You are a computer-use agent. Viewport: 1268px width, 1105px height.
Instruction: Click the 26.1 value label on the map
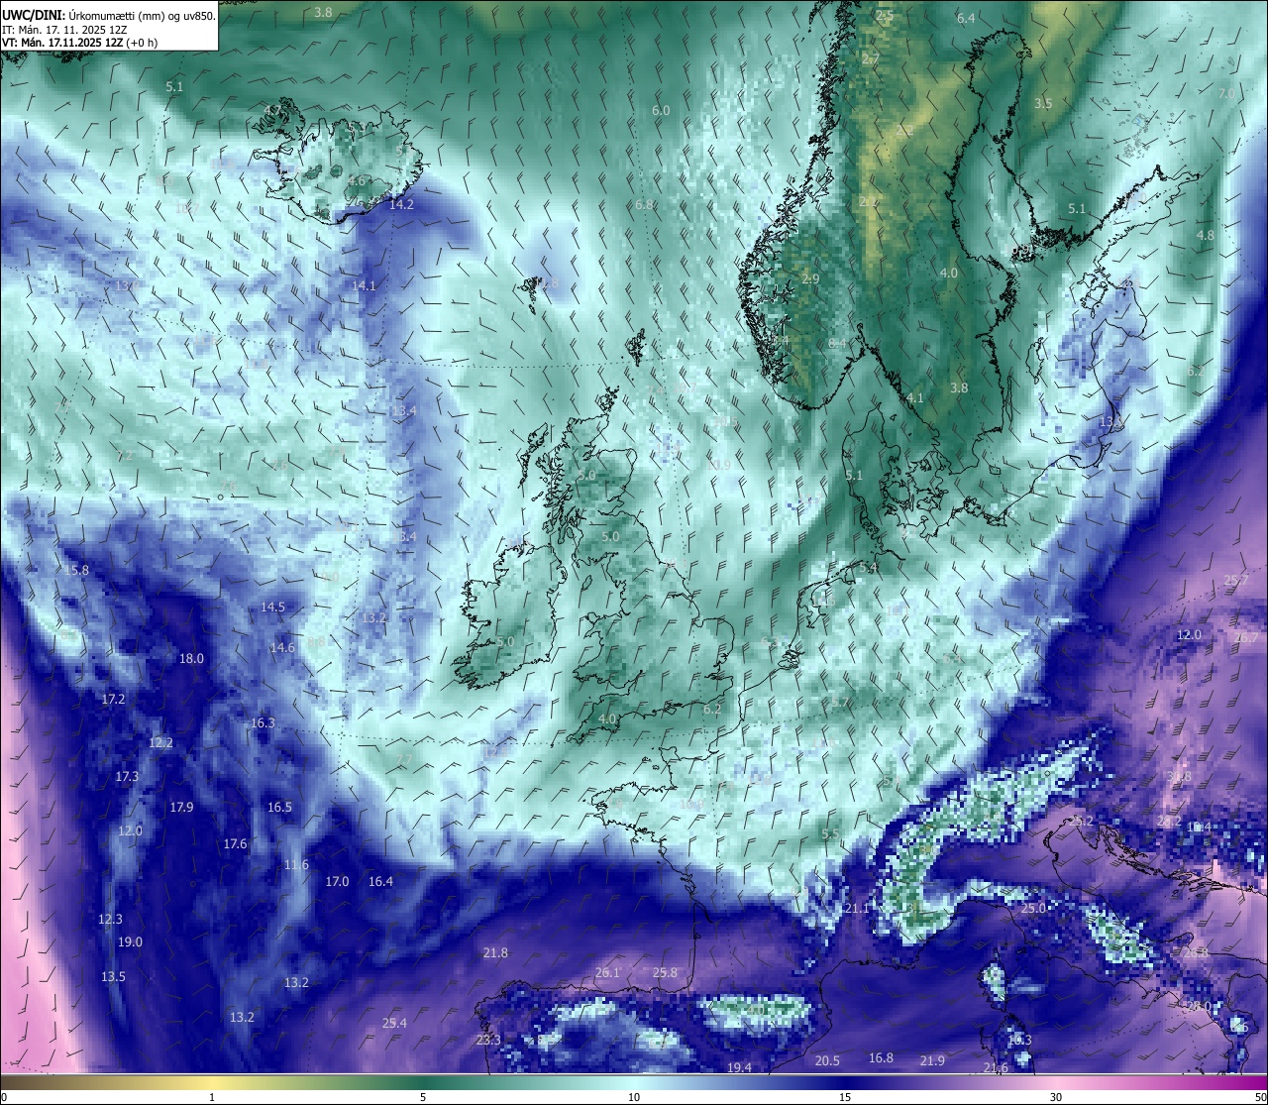[x=607, y=973]
